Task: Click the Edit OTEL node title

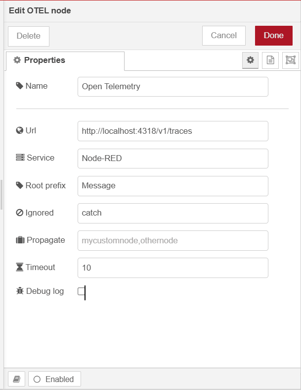Action: pos(40,11)
